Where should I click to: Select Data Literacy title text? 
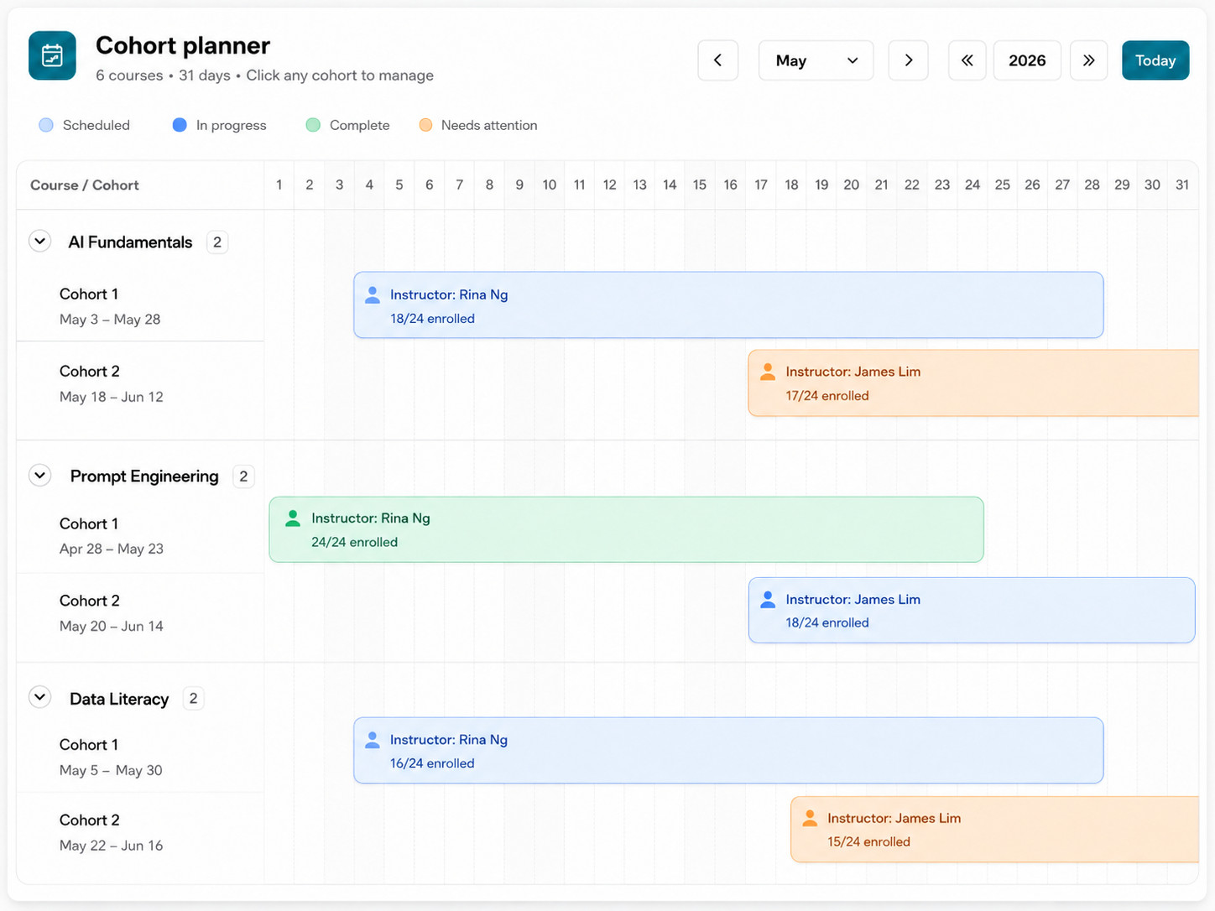[x=119, y=699]
